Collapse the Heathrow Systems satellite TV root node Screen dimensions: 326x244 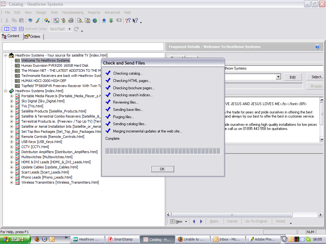pyautogui.click(x=6, y=55)
